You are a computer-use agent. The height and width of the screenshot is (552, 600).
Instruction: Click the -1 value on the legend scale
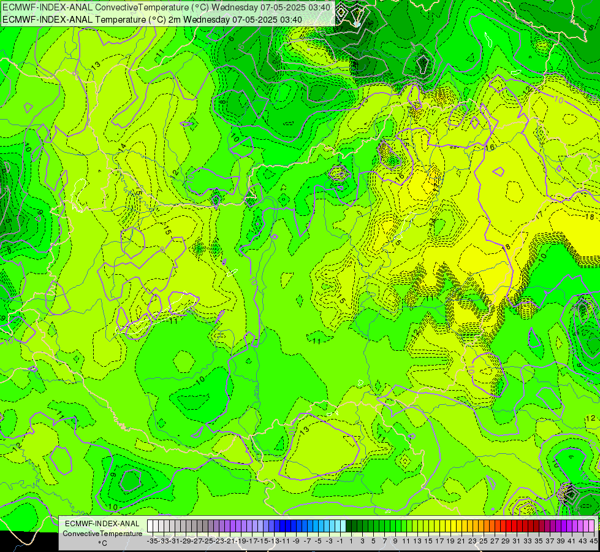340,541
